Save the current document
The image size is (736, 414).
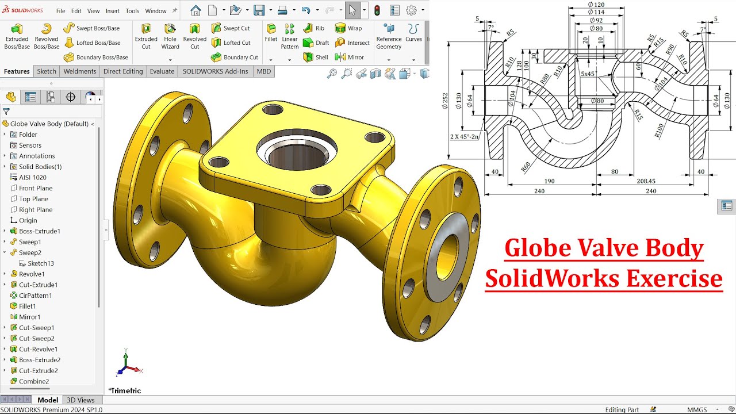tap(259, 10)
